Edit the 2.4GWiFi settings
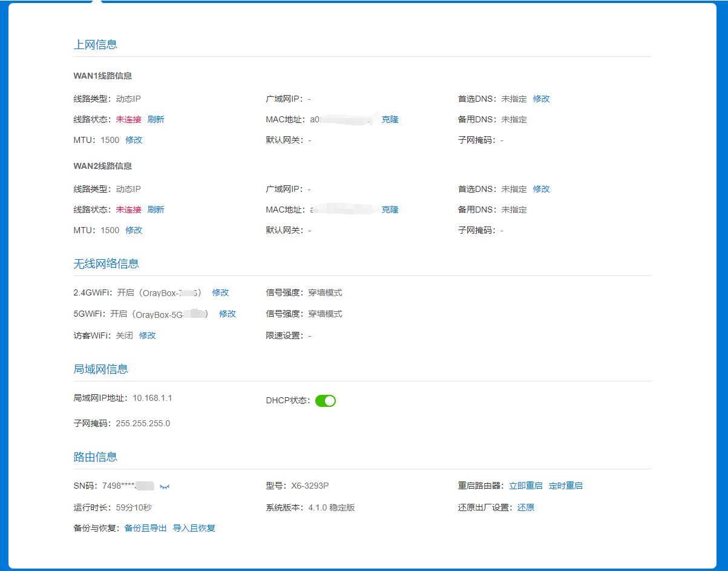This screenshot has width=728, height=571. [x=220, y=292]
